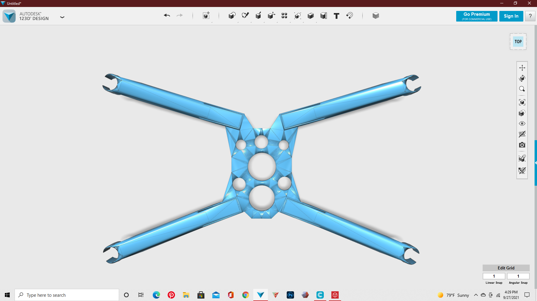Expand the 123D Design application menu chevron
The image size is (537, 301).
pyautogui.click(x=62, y=17)
